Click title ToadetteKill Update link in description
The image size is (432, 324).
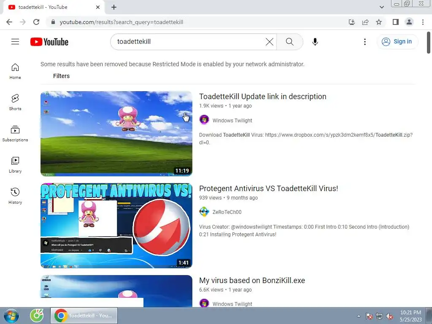(262, 97)
